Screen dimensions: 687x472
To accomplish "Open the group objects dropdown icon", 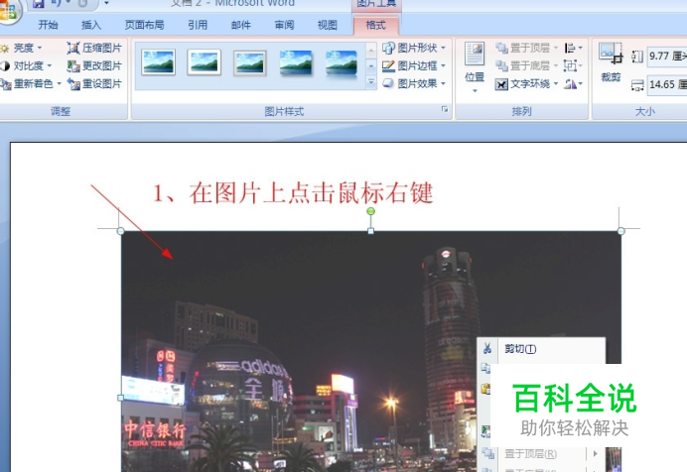I will coord(573,66).
